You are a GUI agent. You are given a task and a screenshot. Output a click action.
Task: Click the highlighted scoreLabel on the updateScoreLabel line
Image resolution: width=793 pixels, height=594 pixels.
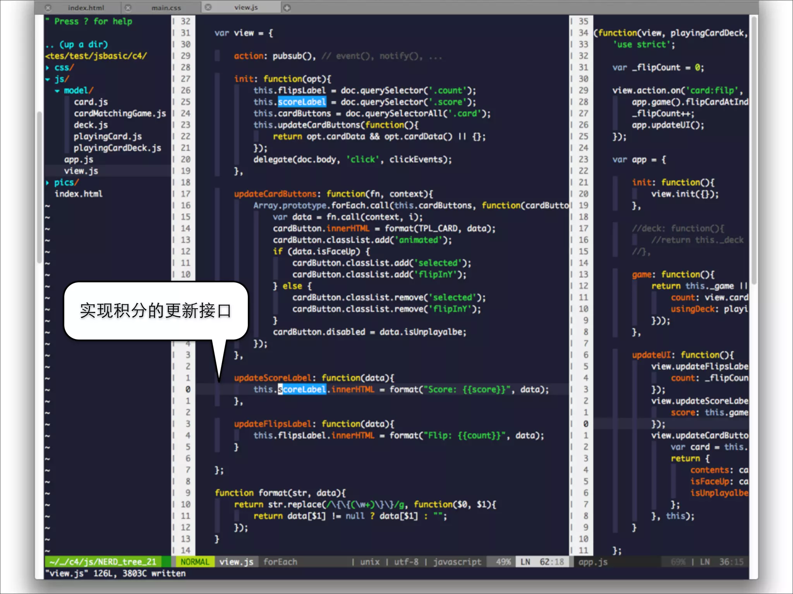[302, 389]
